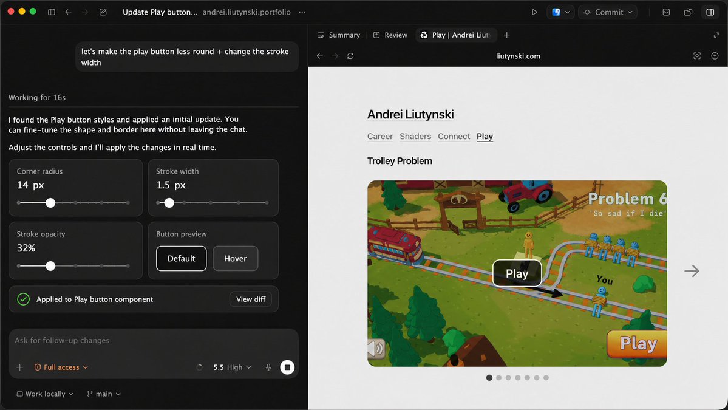Toggle the right side panel icon

pos(710,12)
